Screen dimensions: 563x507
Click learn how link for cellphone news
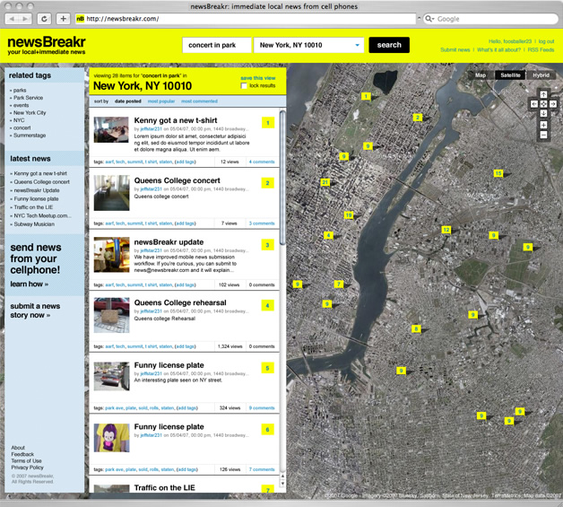29,284
